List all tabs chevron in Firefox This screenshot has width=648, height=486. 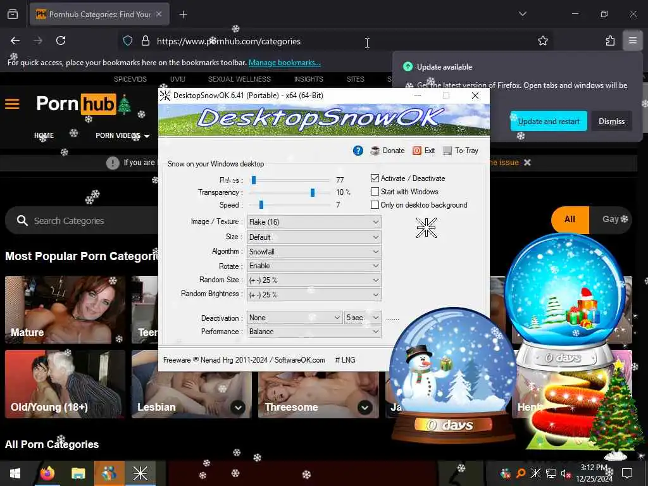[522, 14]
